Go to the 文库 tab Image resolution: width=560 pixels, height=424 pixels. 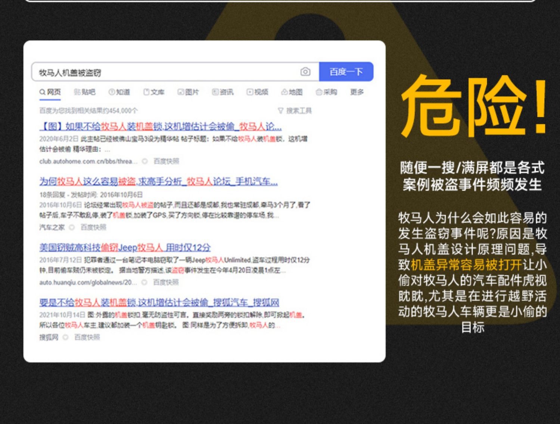point(154,92)
